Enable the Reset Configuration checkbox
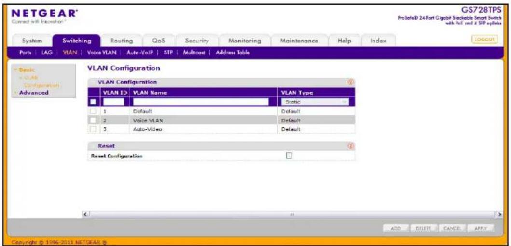Viewport: 511px width, 246px height. 289,156
